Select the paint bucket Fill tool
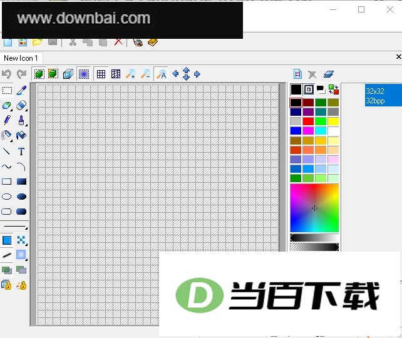The height and width of the screenshot is (338, 402). point(21,135)
